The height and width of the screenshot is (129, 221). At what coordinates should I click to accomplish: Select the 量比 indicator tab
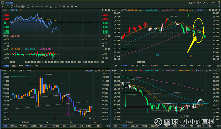pos(14,66)
